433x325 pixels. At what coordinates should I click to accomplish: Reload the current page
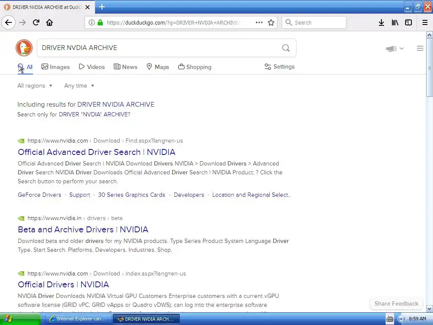(x=36, y=22)
